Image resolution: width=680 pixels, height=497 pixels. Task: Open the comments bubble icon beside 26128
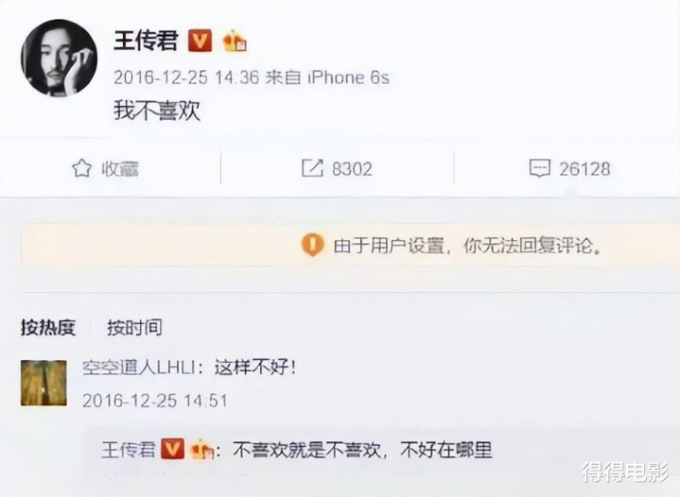coord(540,168)
